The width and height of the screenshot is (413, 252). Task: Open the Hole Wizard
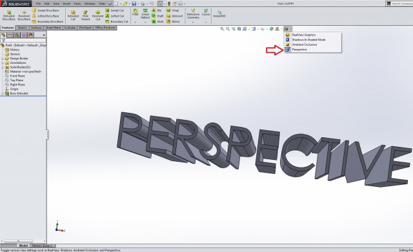coord(85,15)
